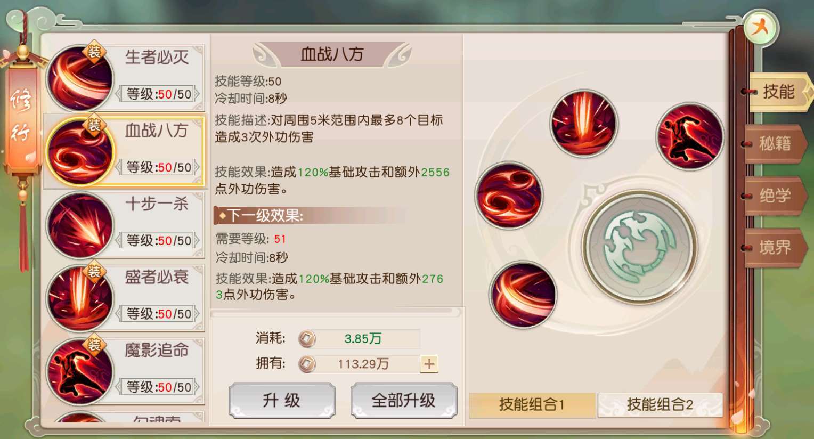Tap the jade center attack button

pos(639,247)
